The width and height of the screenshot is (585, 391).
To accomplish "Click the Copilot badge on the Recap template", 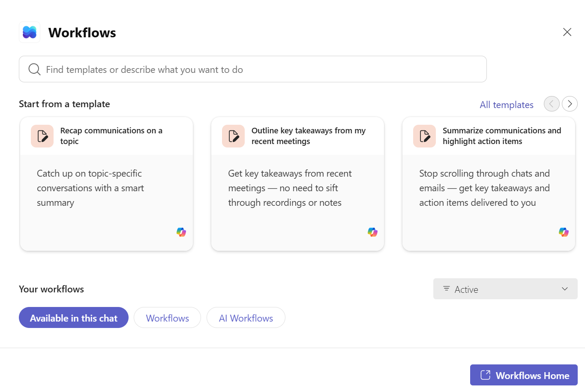I will (181, 232).
